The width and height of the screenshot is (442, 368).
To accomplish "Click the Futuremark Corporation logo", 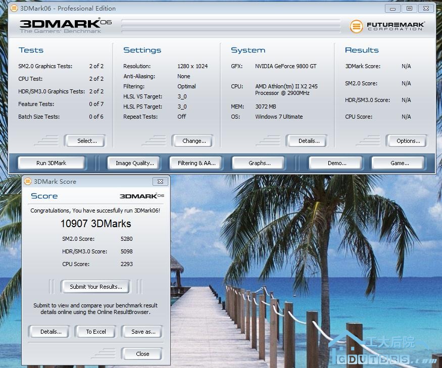I will [x=386, y=26].
